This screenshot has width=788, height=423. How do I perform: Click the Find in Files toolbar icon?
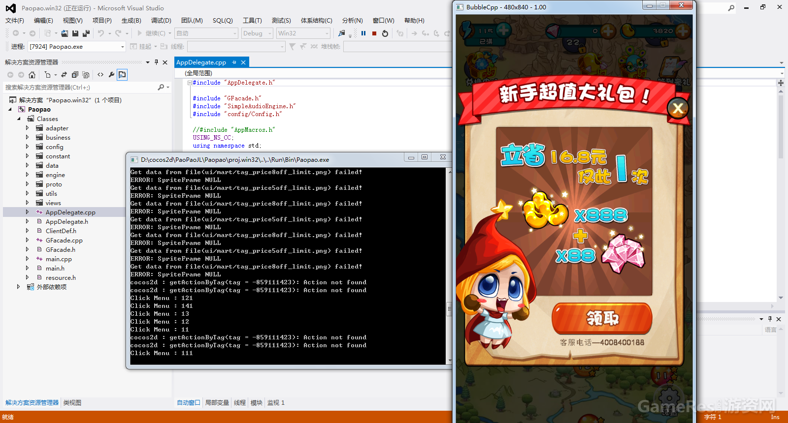342,33
